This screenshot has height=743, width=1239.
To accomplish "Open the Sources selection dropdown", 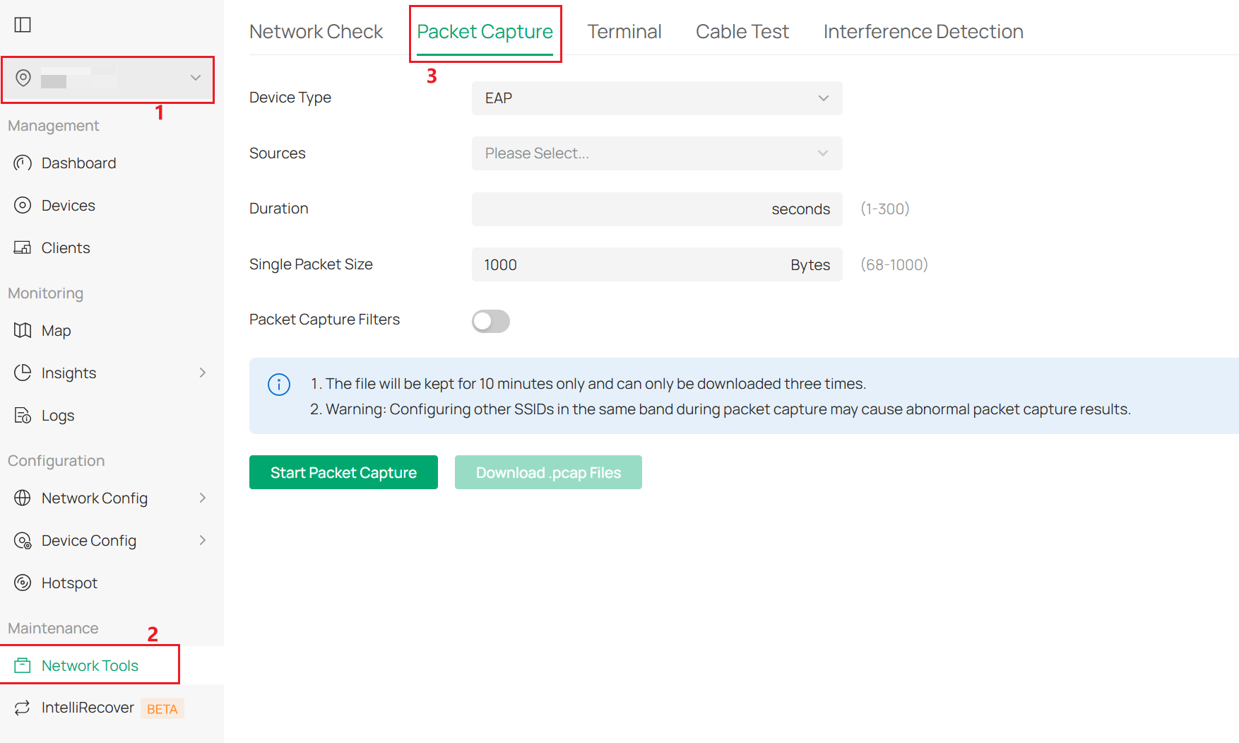I will click(656, 153).
